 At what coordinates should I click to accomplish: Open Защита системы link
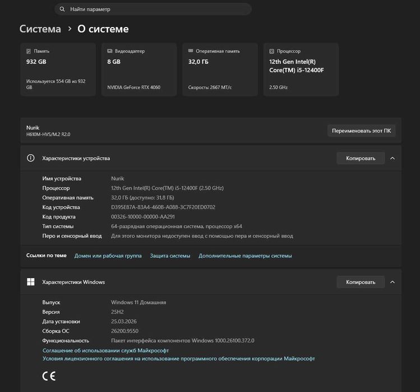[x=170, y=256]
